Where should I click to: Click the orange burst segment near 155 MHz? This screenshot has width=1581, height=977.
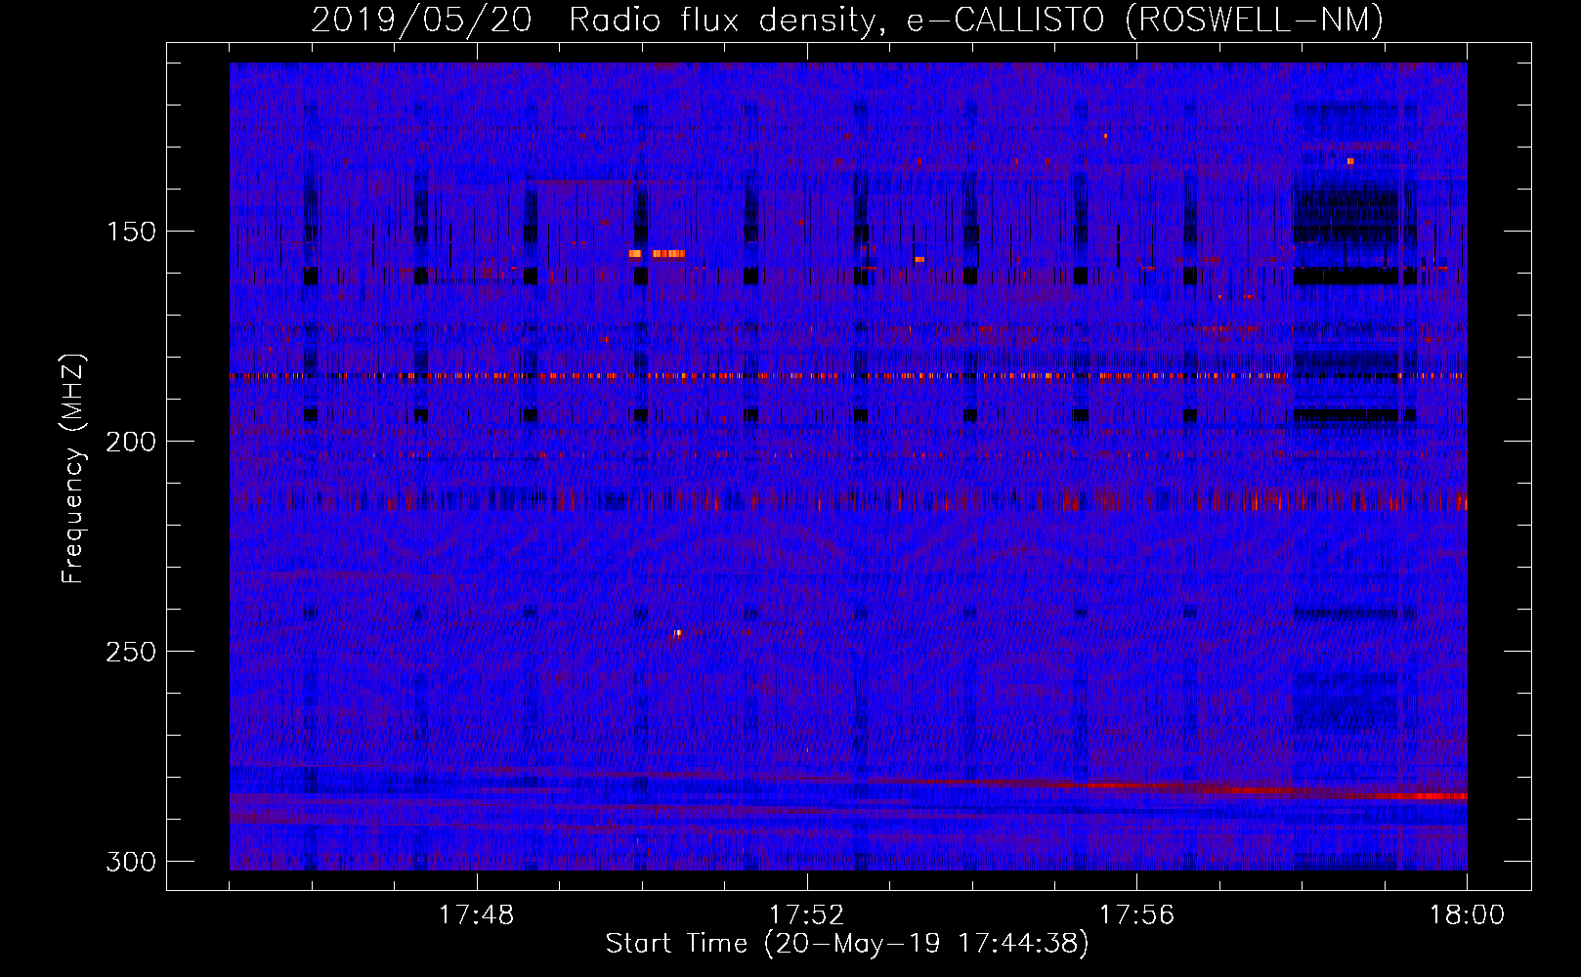click(668, 254)
